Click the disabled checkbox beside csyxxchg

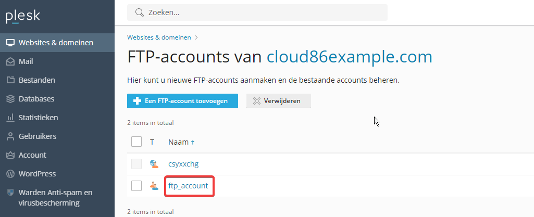point(136,164)
